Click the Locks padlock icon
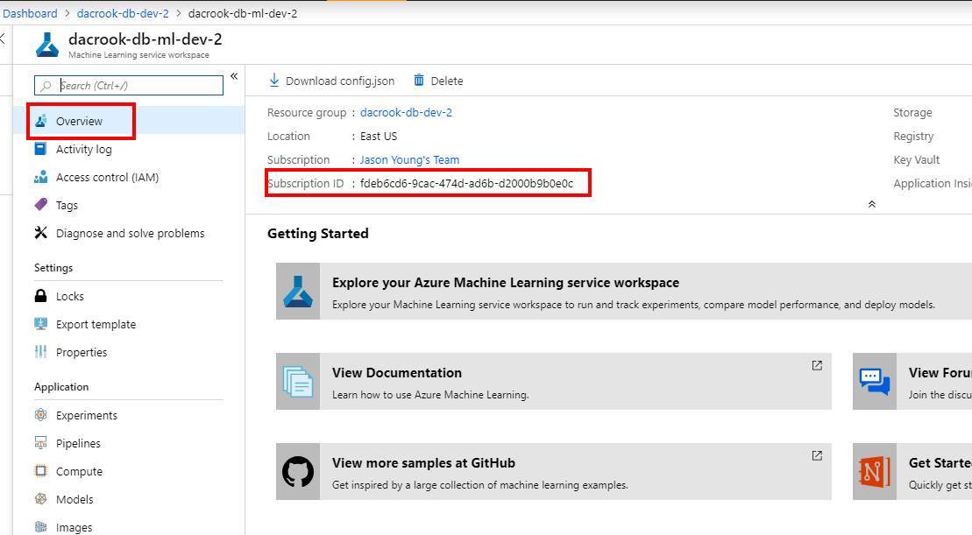The width and height of the screenshot is (972, 535). click(x=41, y=295)
